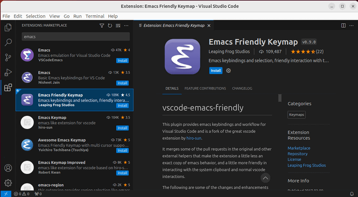Viewport: 358px width, 197px height.
Task: Open the Selection menu
Action: [x=36, y=16]
